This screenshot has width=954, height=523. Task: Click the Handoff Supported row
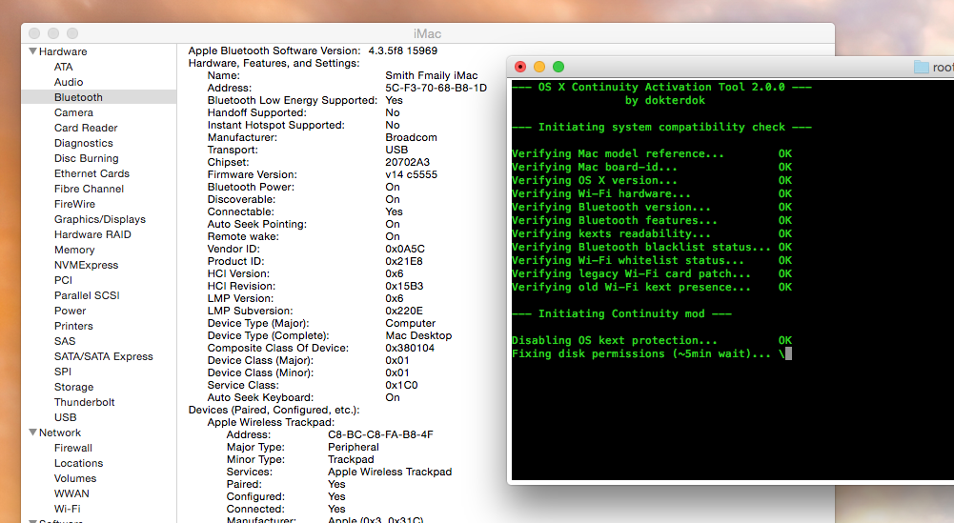click(304, 112)
